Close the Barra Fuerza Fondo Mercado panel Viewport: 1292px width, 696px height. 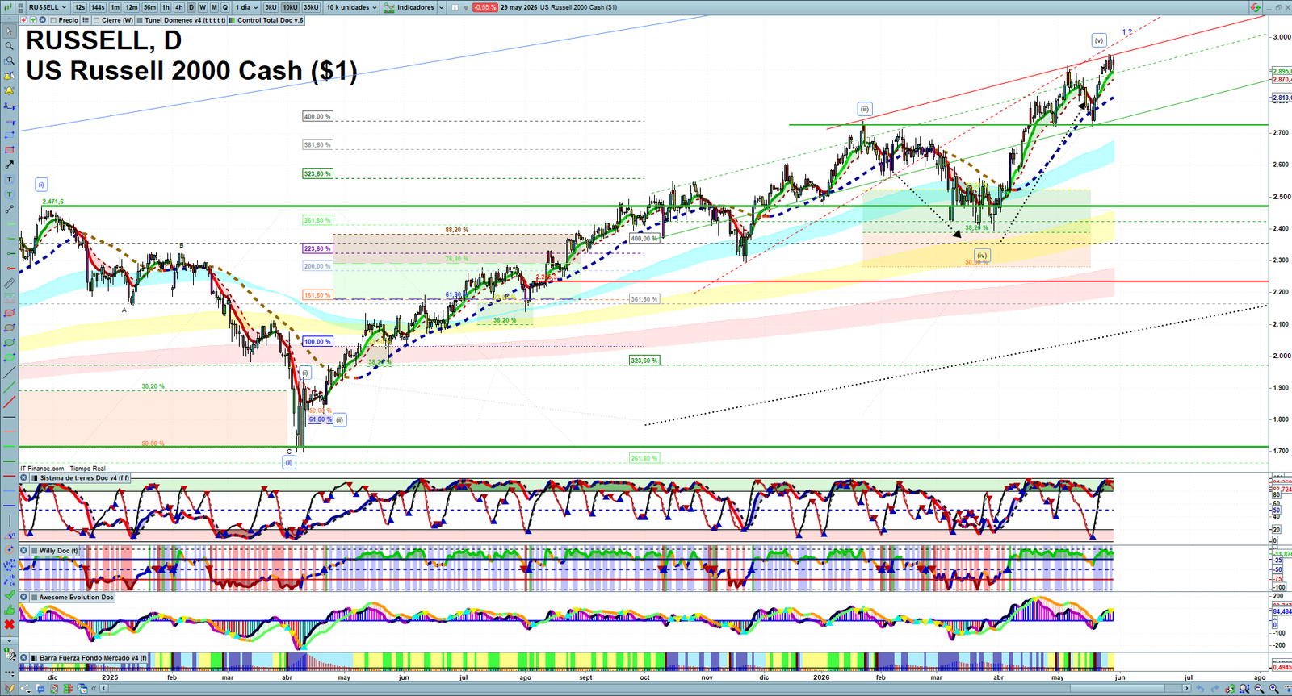pos(24,658)
